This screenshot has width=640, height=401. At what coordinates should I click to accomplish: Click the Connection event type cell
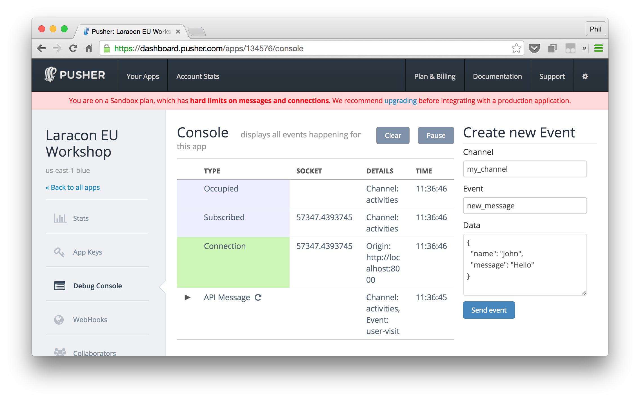[225, 246]
